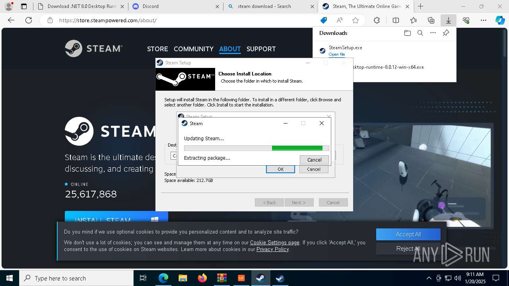Open Edge Settings and more ellipsis
The image size is (509, 286).
484,20
